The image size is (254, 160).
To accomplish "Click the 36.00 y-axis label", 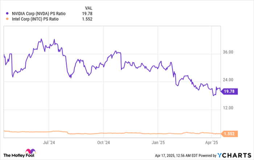I will [228, 53].
